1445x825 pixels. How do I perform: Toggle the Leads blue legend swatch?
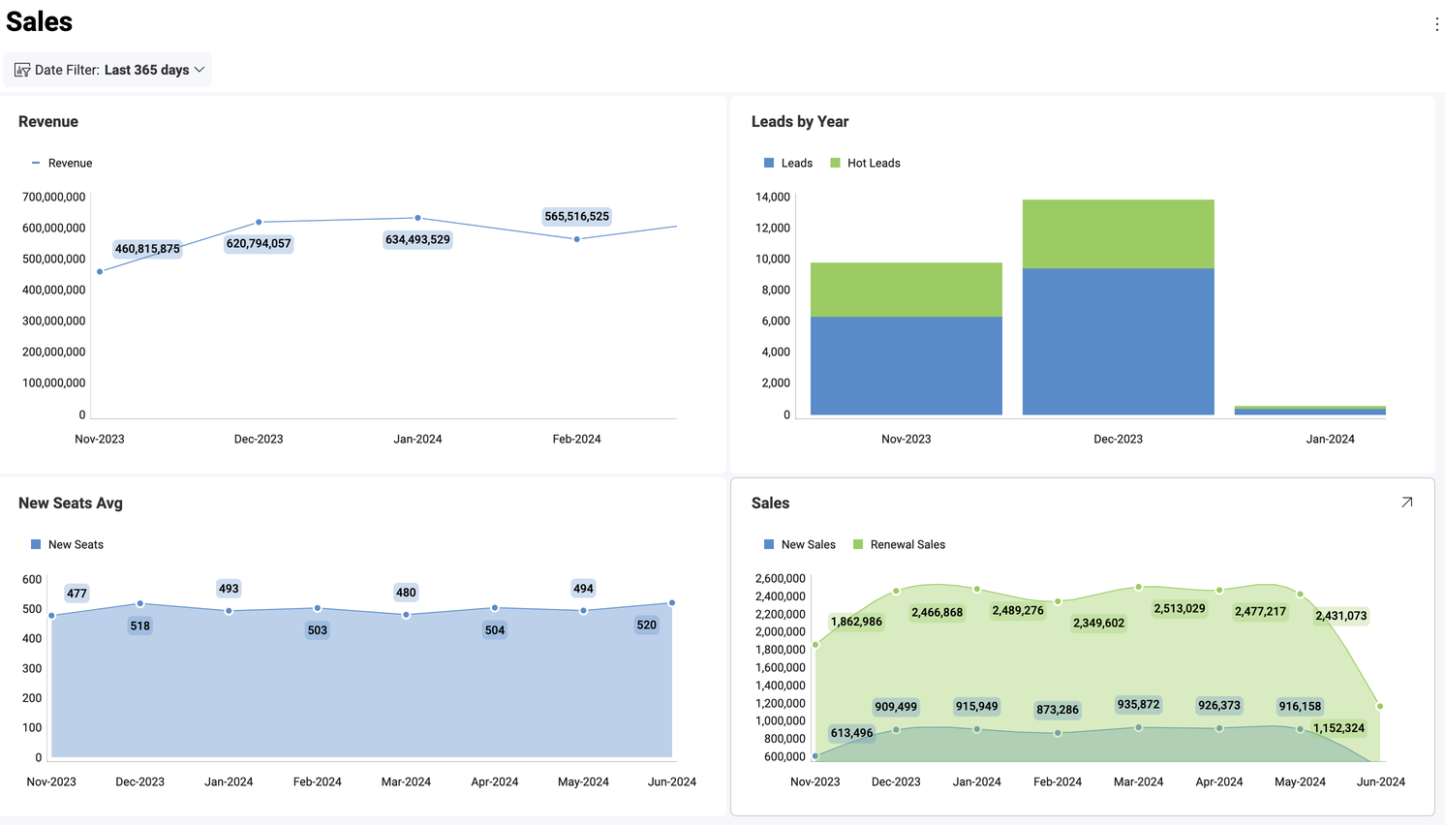coord(769,163)
